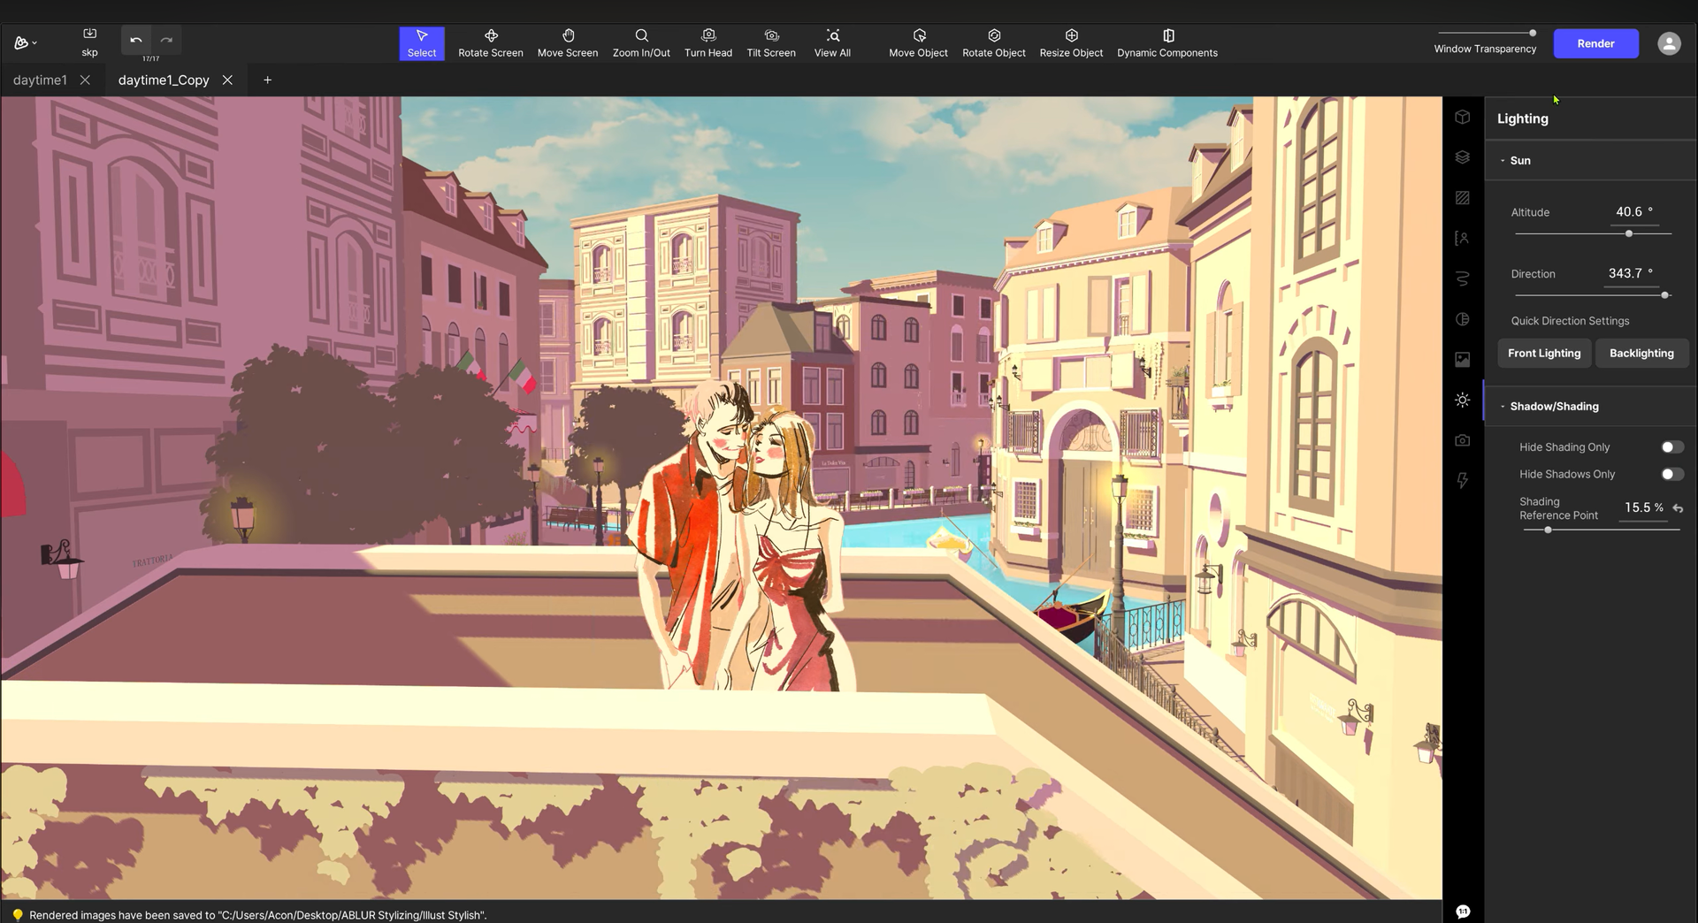The image size is (1698, 923).
Task: Click the Altitude slider handle
Action: point(1629,233)
